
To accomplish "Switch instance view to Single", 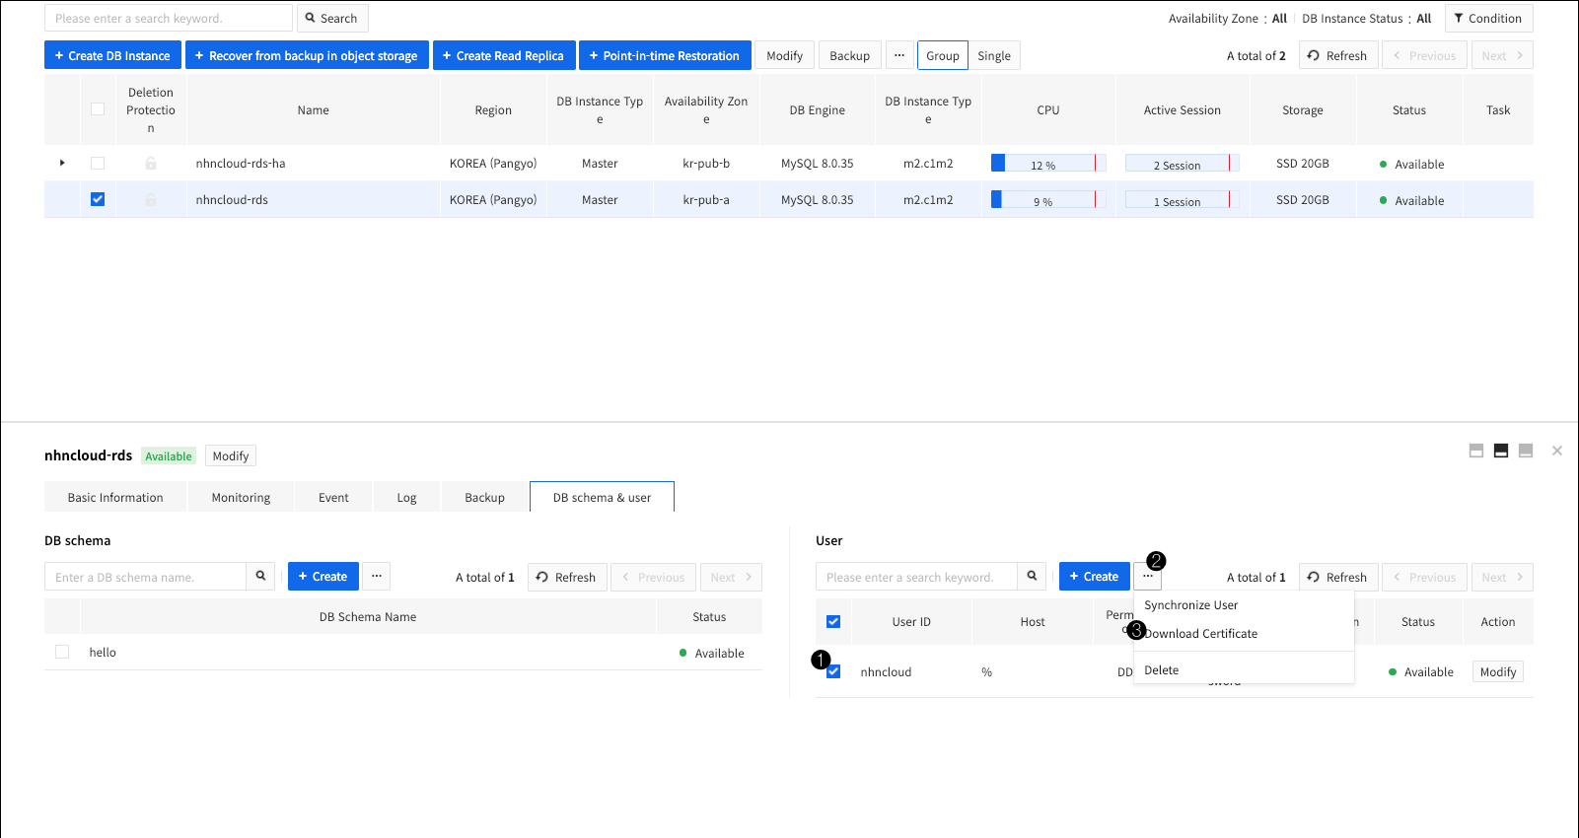I will click(x=994, y=55).
